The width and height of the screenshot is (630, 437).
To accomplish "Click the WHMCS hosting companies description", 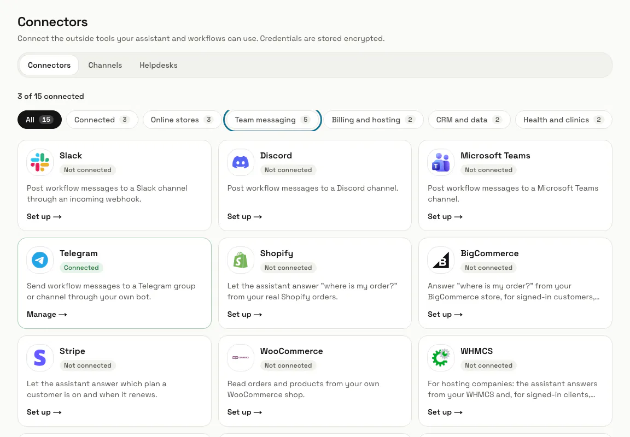I will pos(512,389).
